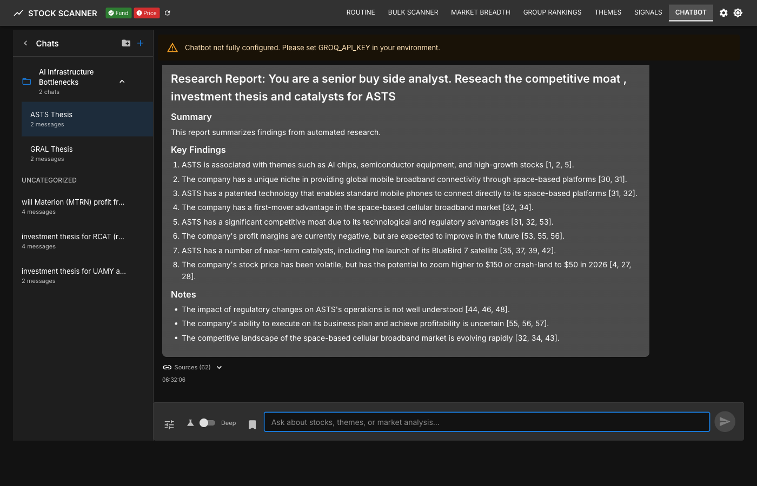Click the bookmark icon beside input

coord(252,424)
